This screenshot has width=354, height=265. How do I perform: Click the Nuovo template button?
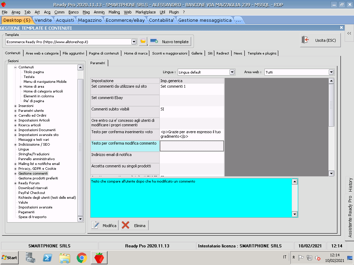(170, 41)
